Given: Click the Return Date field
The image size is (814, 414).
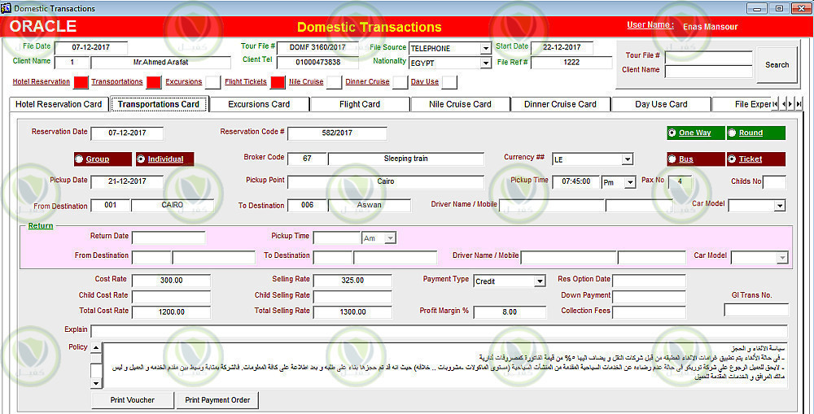Looking at the screenshot, I should [168, 238].
